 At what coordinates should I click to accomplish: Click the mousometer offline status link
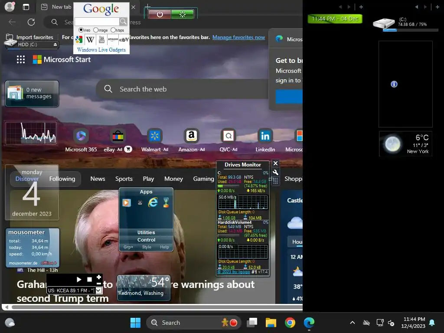pos(49,263)
